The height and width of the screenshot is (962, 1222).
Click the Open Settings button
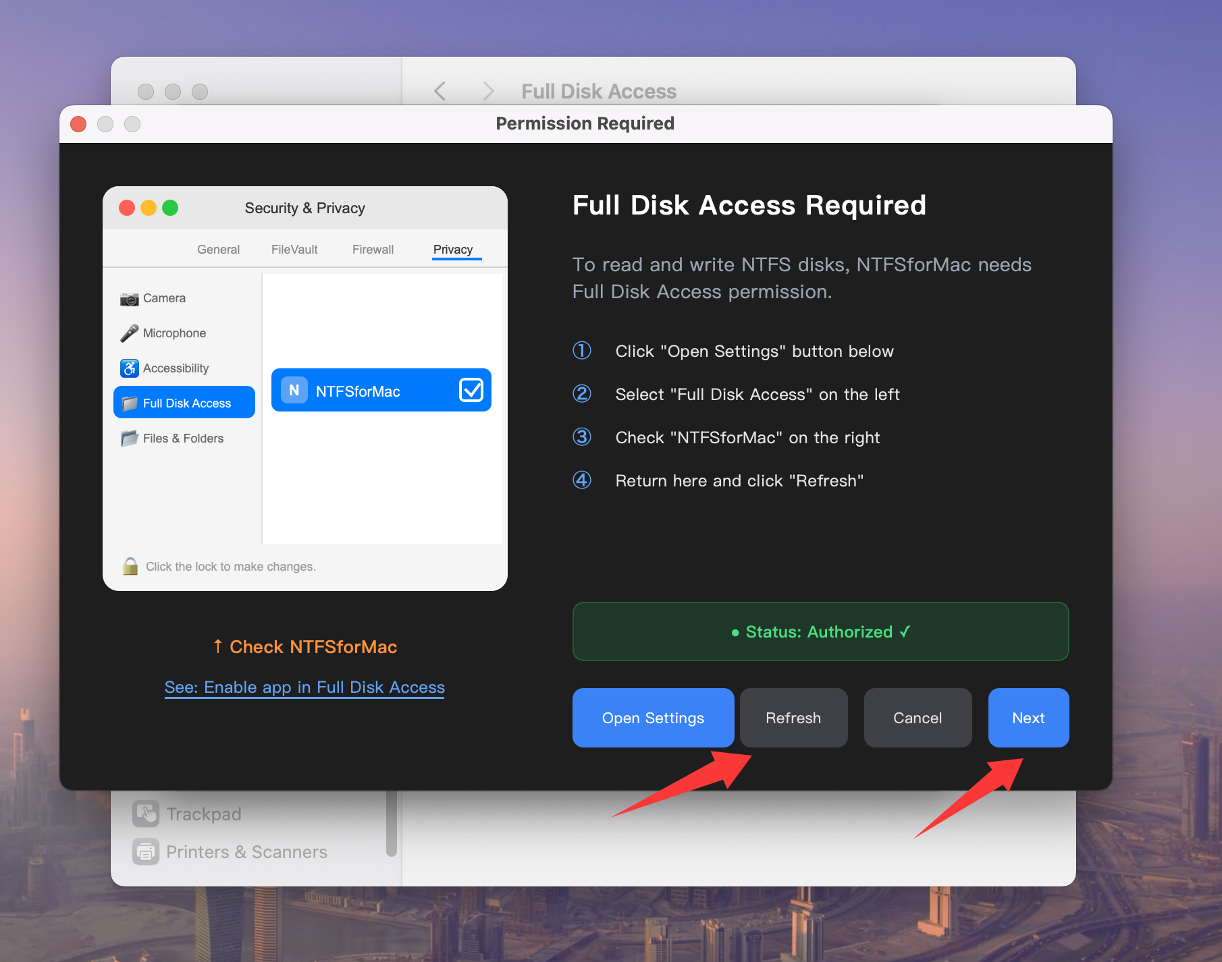pyautogui.click(x=652, y=718)
